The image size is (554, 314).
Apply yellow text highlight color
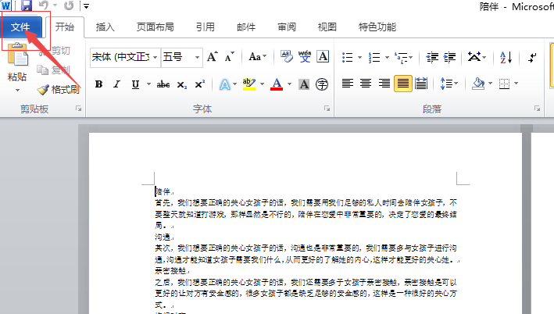249,84
